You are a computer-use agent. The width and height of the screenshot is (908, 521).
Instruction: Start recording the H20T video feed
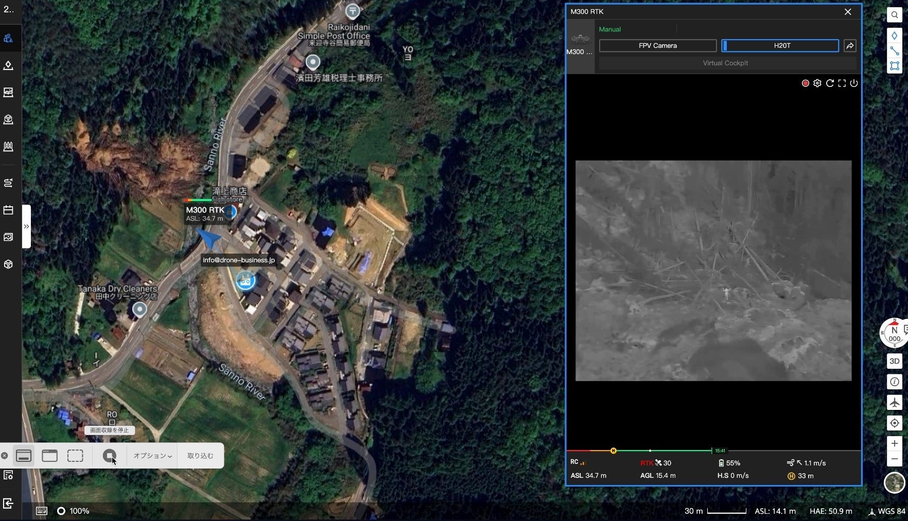(805, 83)
